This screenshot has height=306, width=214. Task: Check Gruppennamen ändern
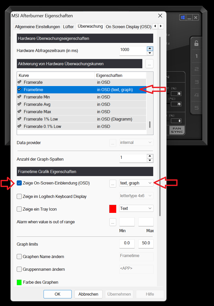19,269
